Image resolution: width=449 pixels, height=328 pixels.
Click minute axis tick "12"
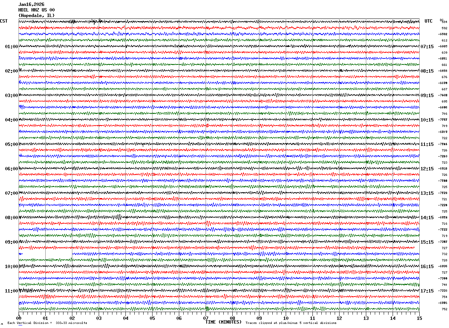pos(340,318)
